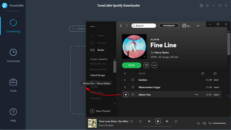Switch to the Converting tab
Screen dimensions: 231x130
point(13,26)
